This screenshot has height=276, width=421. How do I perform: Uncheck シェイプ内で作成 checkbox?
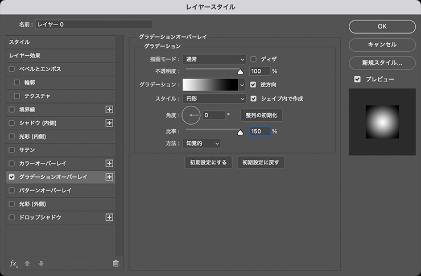(254, 98)
